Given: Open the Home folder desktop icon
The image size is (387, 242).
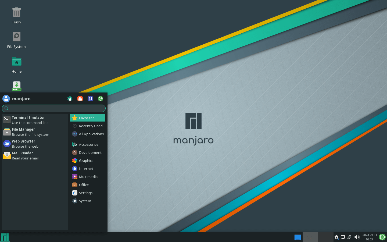Looking at the screenshot, I should pyautogui.click(x=16, y=65).
